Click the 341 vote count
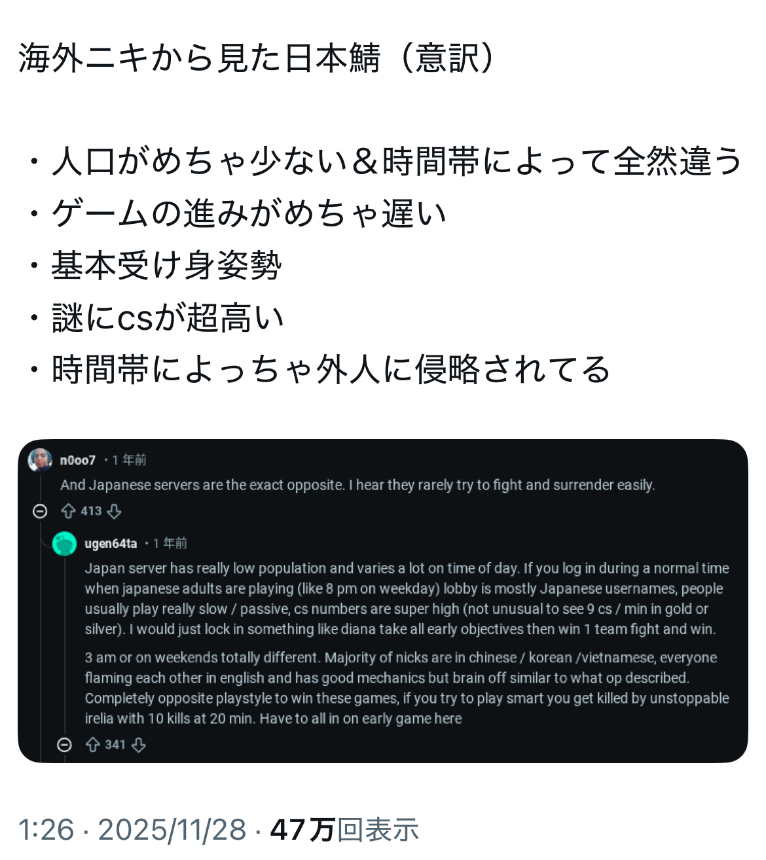The height and width of the screenshot is (860, 766). point(115,745)
